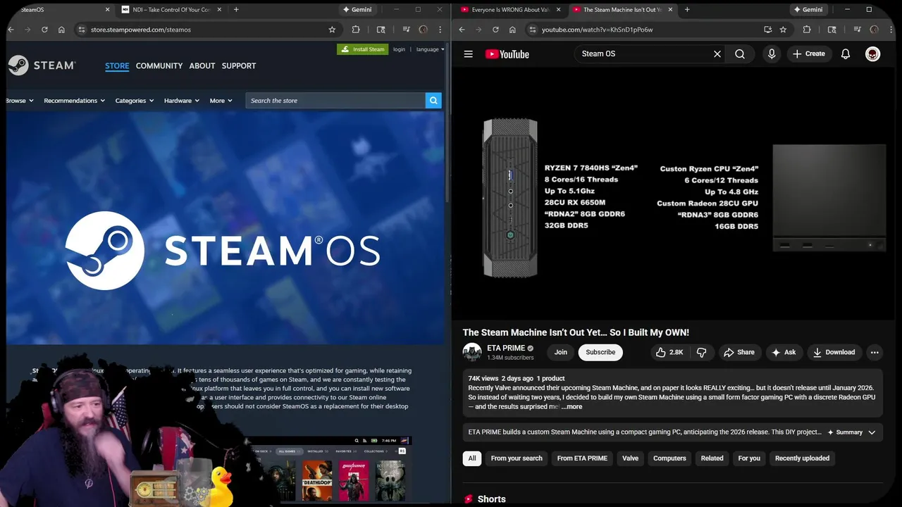The image size is (902, 507).
Task: Select the From your search chip
Action: tap(517, 458)
